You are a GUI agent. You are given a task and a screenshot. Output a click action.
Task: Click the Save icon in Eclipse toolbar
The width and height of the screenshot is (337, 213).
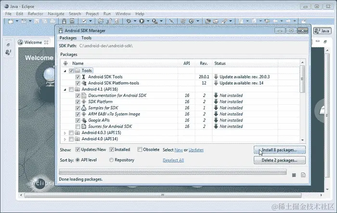point(37,21)
